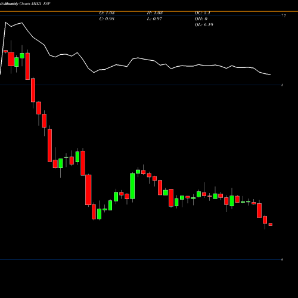Select the 'C: 0.98' close value
The image size is (298, 298).
click(x=107, y=19)
